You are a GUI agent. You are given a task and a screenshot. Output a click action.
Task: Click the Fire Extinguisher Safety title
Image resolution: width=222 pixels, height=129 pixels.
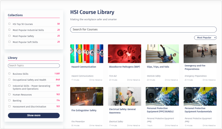tap(84, 110)
